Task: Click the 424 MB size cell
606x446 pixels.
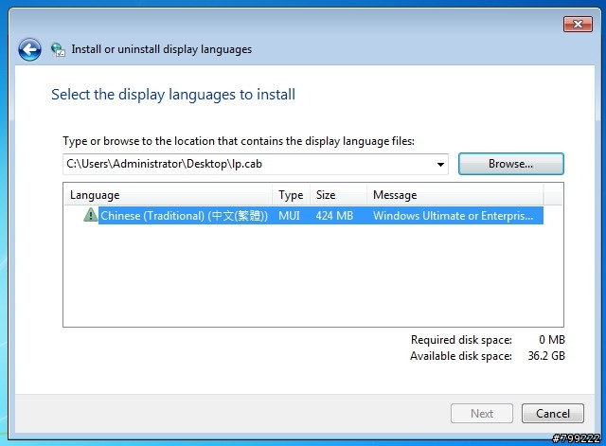Action: pyautogui.click(x=334, y=216)
